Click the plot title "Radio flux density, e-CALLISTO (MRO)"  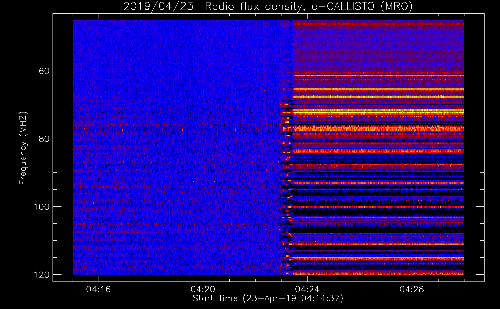pyautogui.click(x=308, y=6)
